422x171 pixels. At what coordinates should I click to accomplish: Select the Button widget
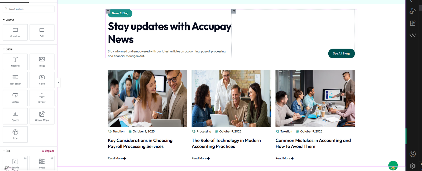point(15,98)
